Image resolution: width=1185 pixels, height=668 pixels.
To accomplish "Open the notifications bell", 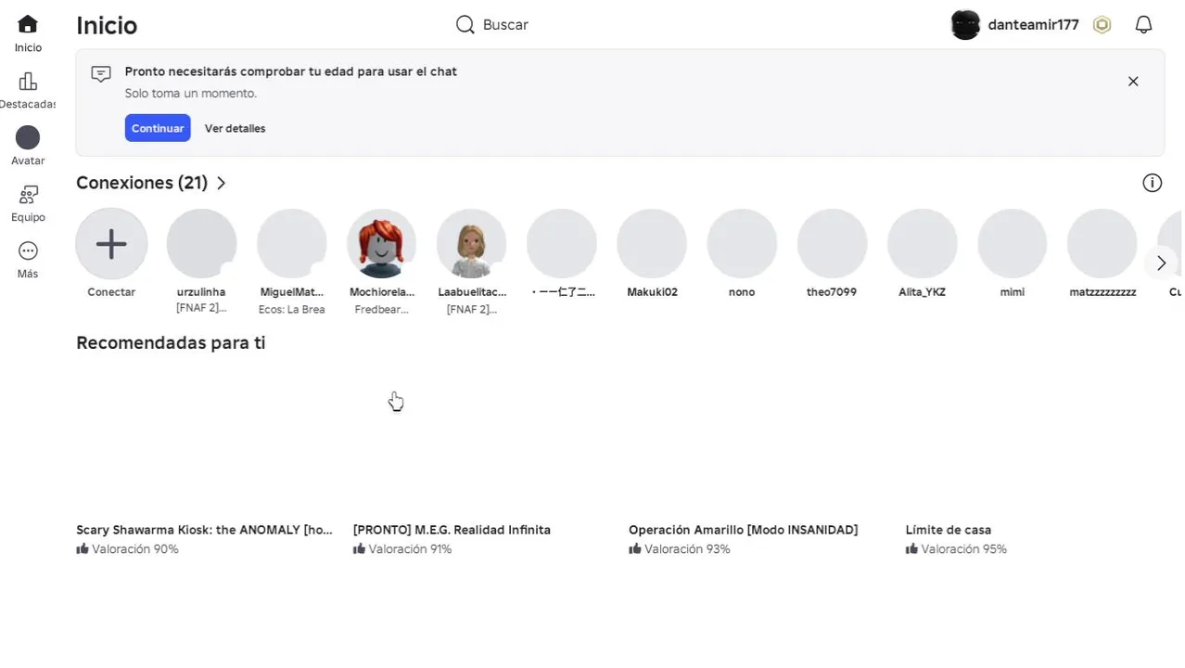I will point(1143,25).
